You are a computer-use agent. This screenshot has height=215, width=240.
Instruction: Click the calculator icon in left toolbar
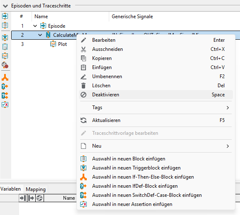(5, 47)
